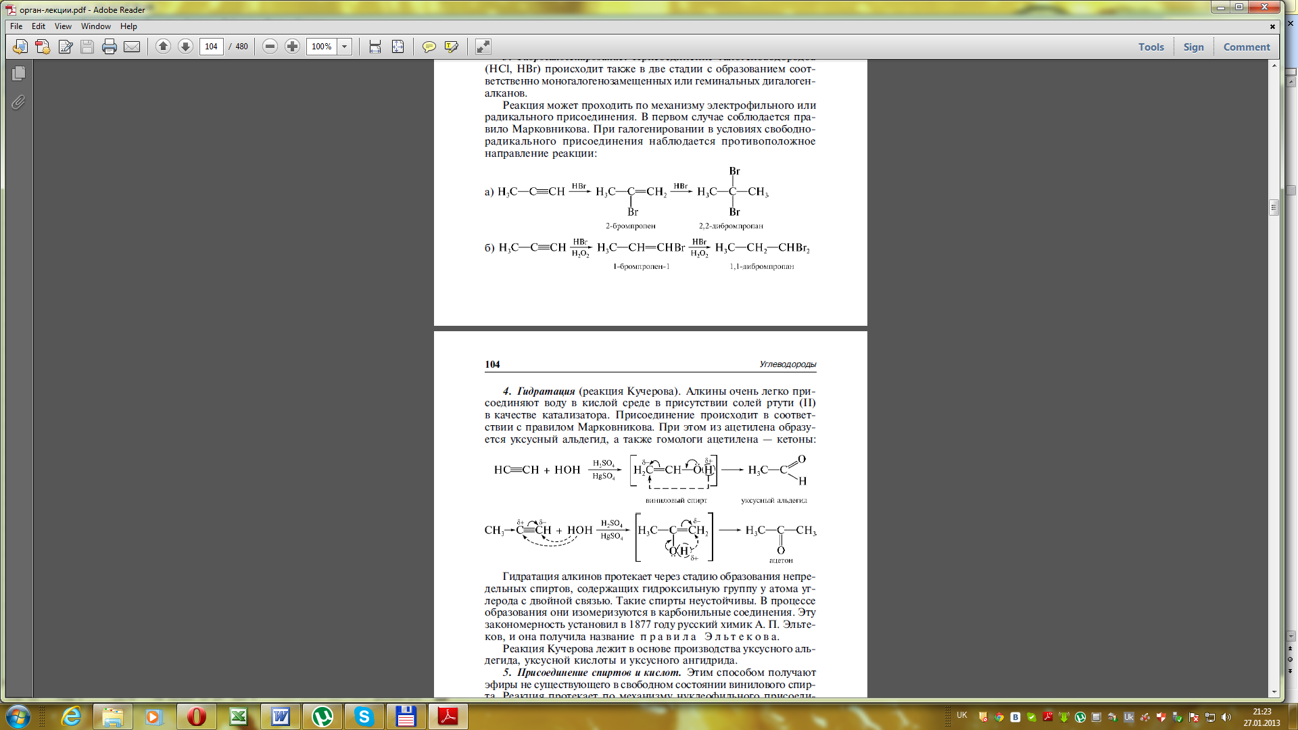Open the Window menu
Screen dimensions: 1298x730
pyautogui.click(x=96, y=26)
